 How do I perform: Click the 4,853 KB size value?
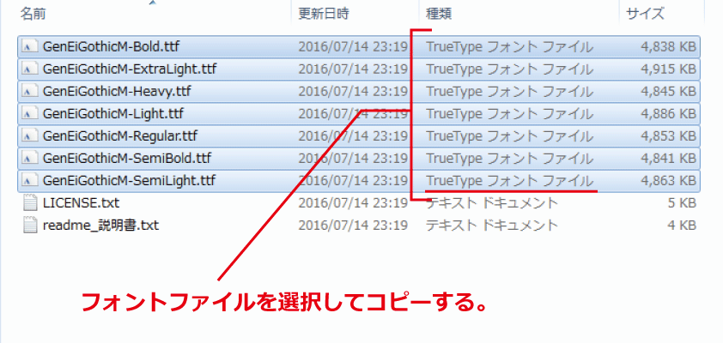[x=668, y=135]
